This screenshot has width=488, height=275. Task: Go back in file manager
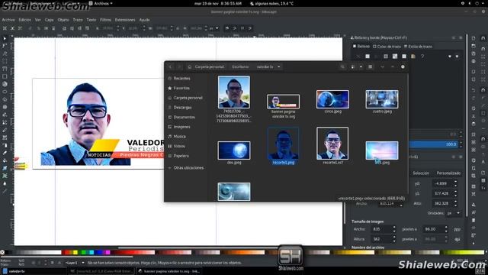170,66
